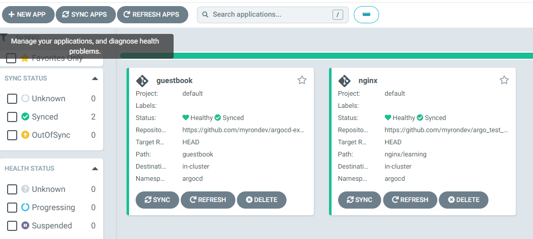Click Refresh Apps in the top toolbar
This screenshot has height=239, width=533.
pyautogui.click(x=152, y=15)
